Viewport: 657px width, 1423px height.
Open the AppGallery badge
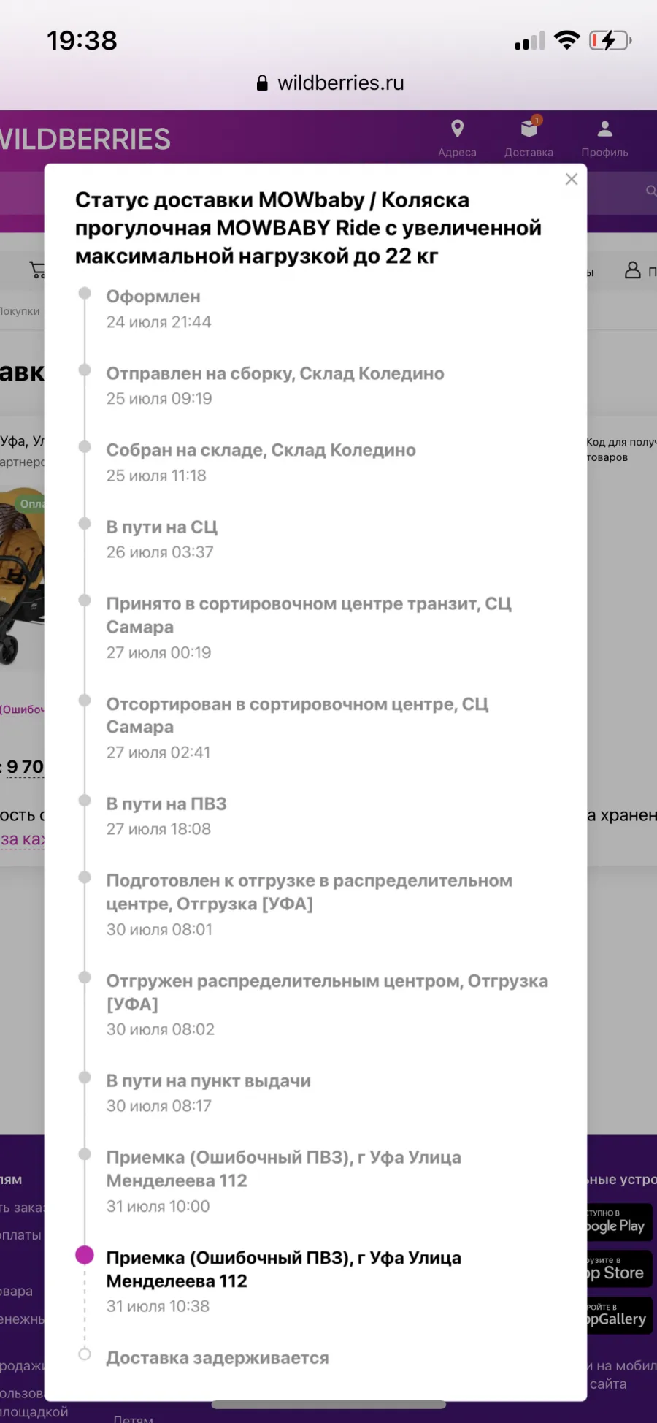(x=620, y=1316)
